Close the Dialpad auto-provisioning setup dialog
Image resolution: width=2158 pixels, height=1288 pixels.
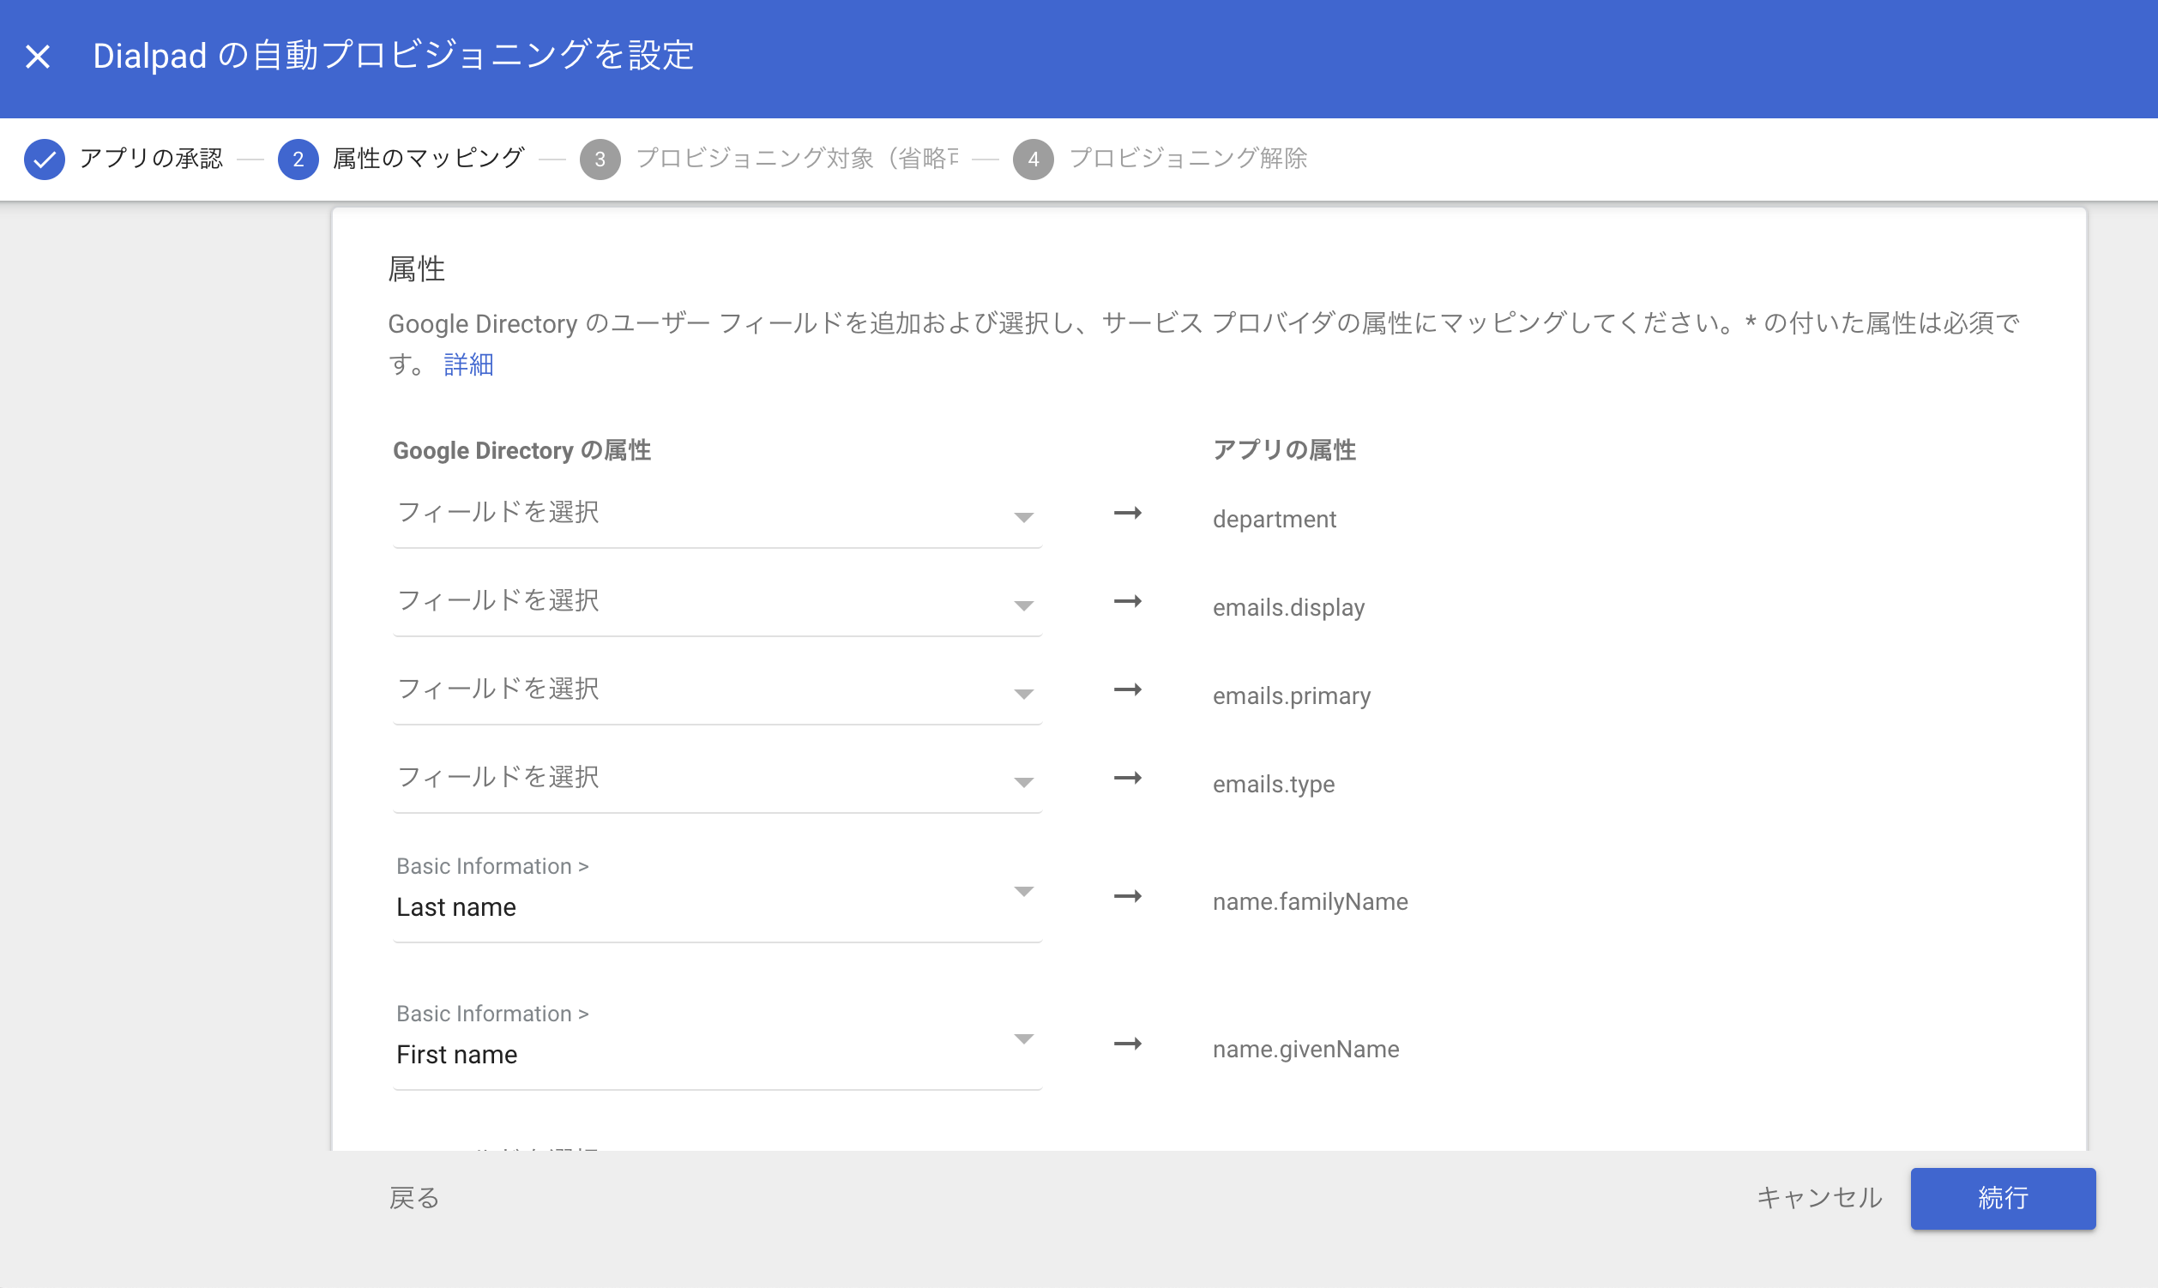(38, 57)
